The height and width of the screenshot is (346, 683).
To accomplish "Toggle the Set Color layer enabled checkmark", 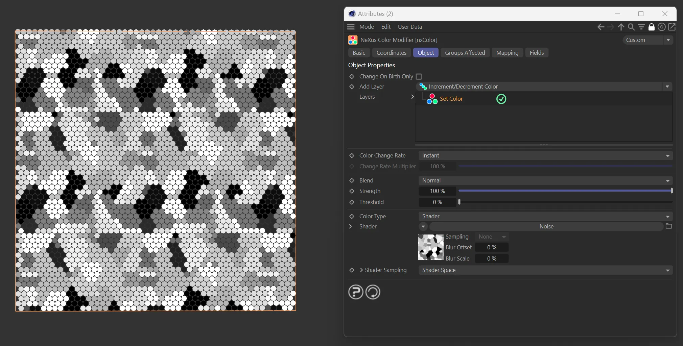I will (501, 99).
